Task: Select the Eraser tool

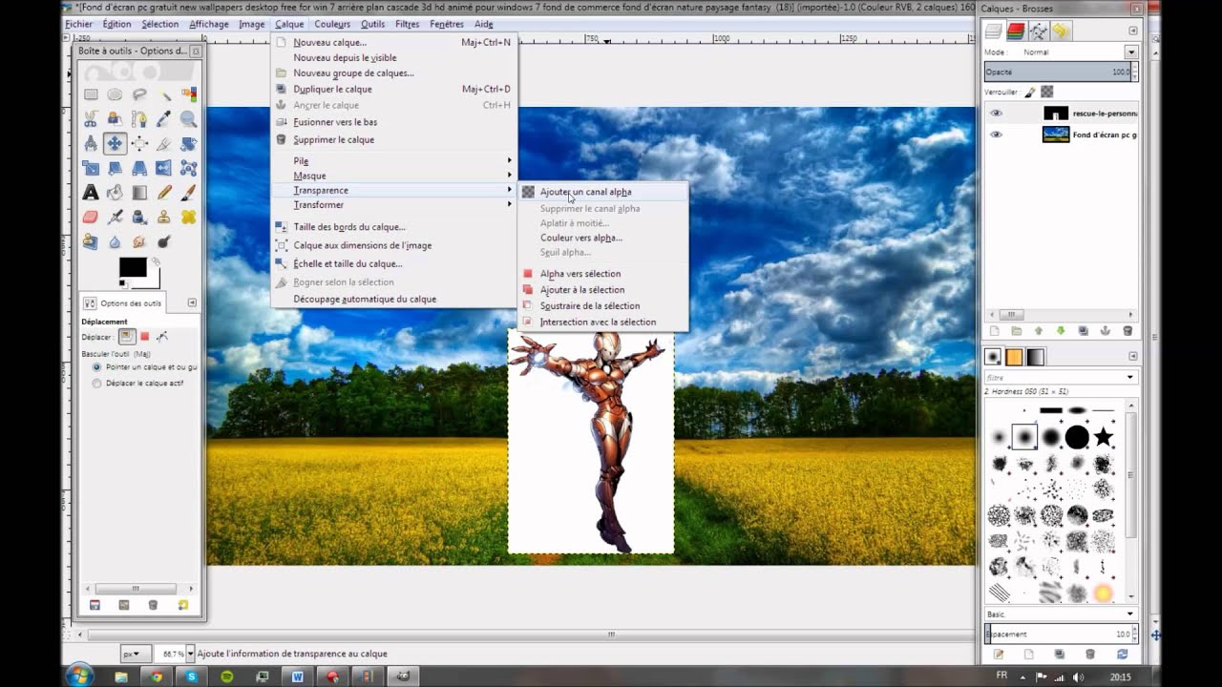Action: point(91,218)
